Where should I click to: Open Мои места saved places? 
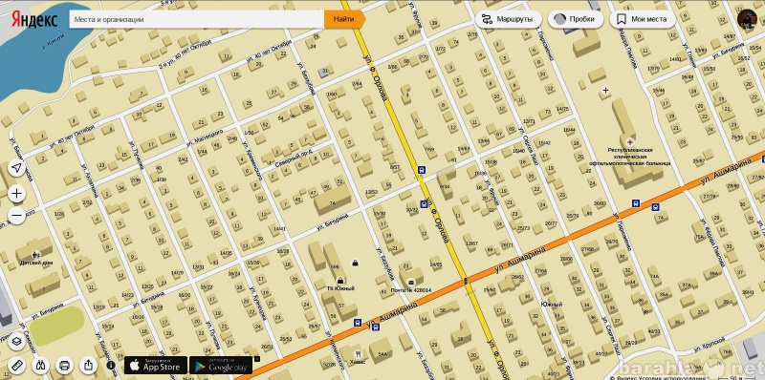[643, 19]
